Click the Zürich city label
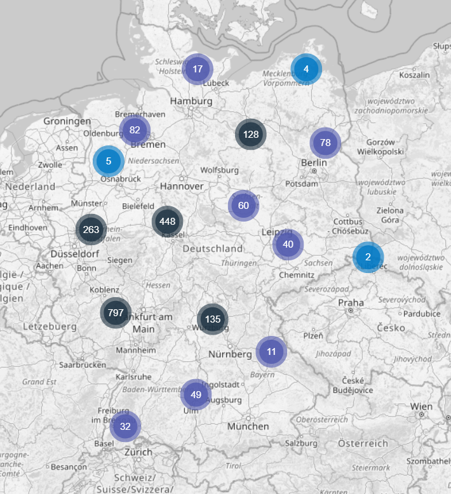The height and width of the screenshot is (494, 451). [x=138, y=452]
